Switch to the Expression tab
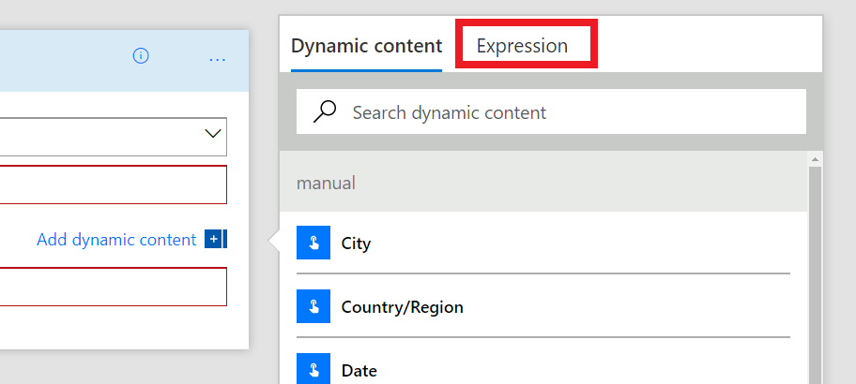This screenshot has width=856, height=384. point(522,46)
